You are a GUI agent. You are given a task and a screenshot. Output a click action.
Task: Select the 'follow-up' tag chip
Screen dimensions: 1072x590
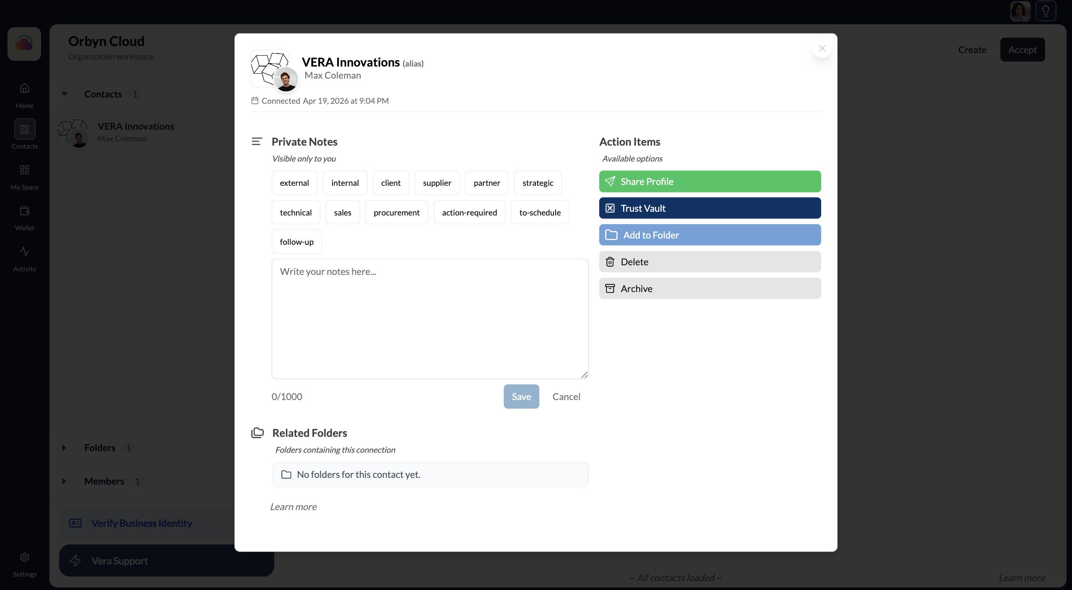coord(296,242)
